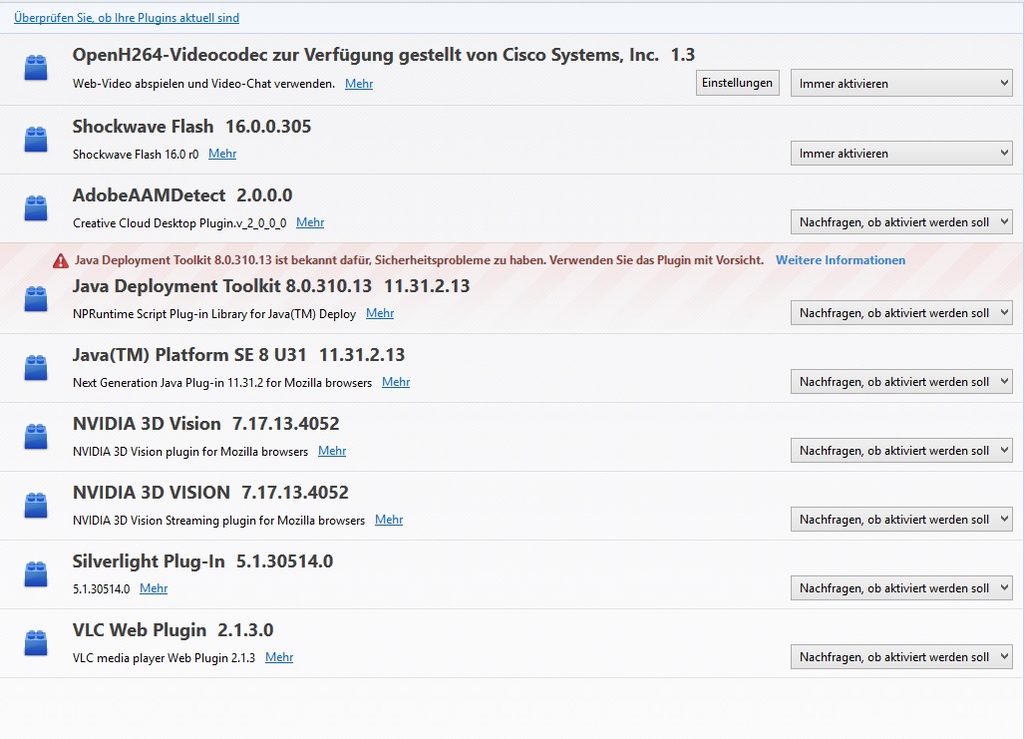1024x739 pixels.
Task: Click Weitere Informationen security warning link
Action: pyautogui.click(x=841, y=260)
